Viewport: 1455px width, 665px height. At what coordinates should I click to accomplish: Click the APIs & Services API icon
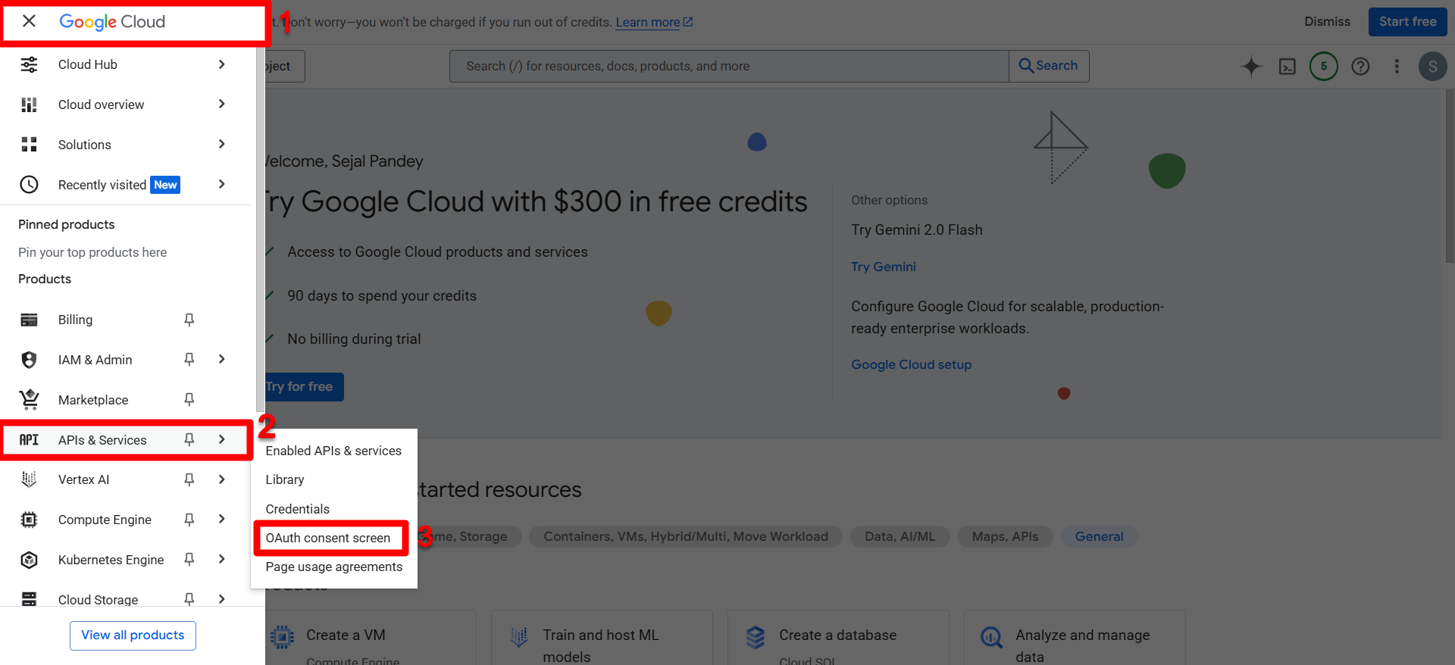[x=29, y=440]
